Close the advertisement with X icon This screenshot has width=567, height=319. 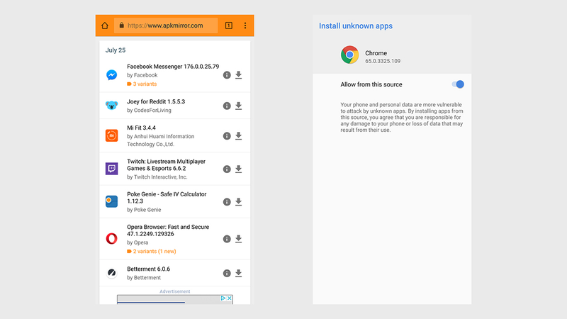(229, 298)
